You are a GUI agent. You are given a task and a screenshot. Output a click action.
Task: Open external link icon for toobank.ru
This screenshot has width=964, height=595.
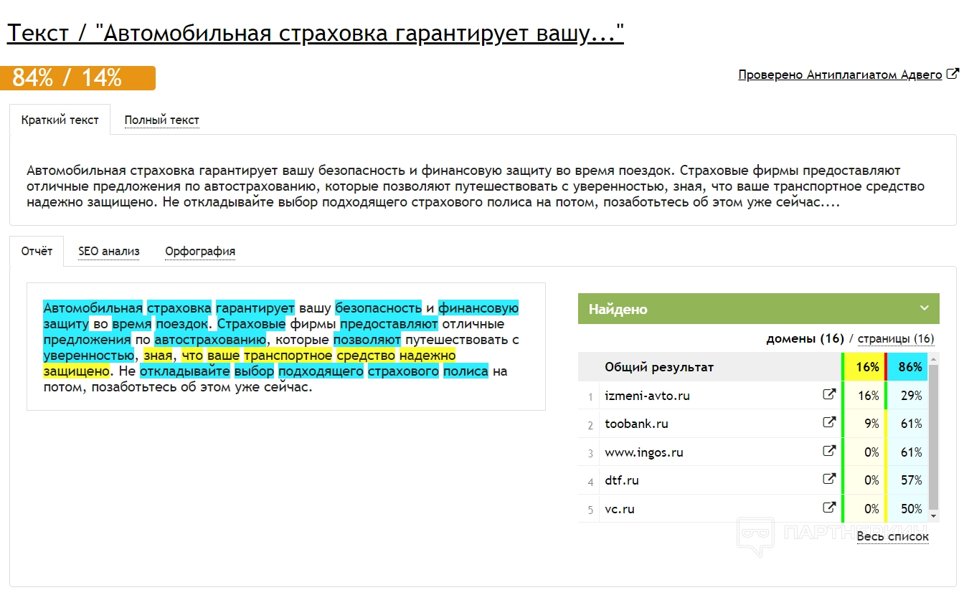click(829, 423)
